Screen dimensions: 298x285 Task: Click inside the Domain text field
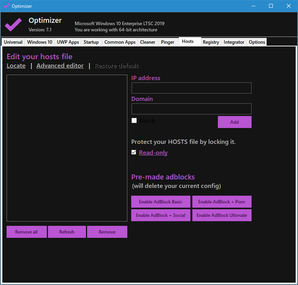(191, 109)
